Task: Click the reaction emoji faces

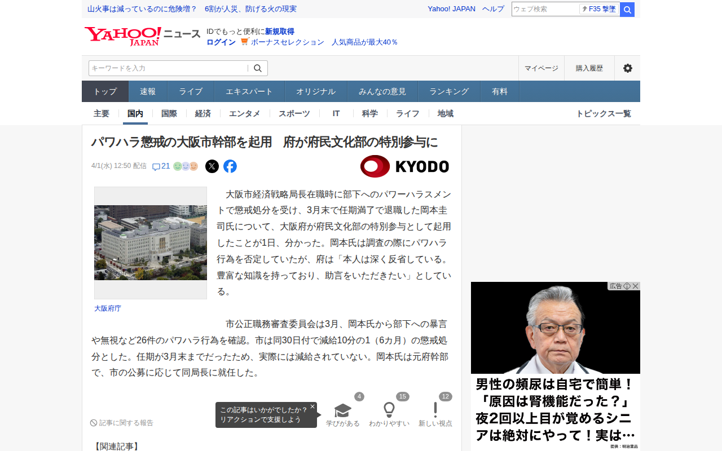Action: [x=186, y=166]
